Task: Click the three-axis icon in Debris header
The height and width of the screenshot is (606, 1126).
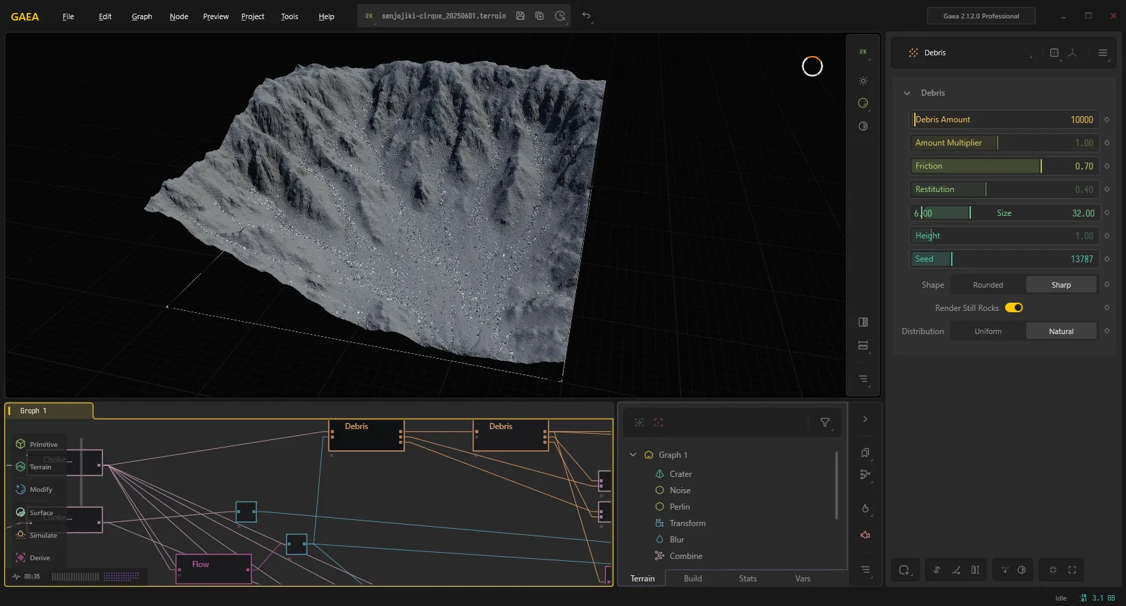Action: (1073, 53)
